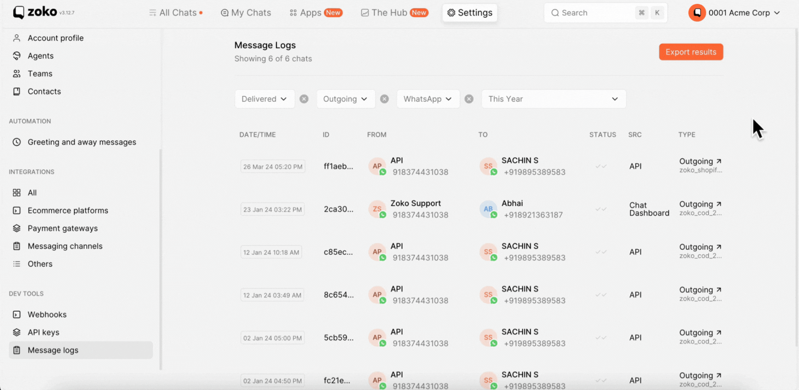
Task: Click Chat Dashboard source cell
Action: coord(649,209)
